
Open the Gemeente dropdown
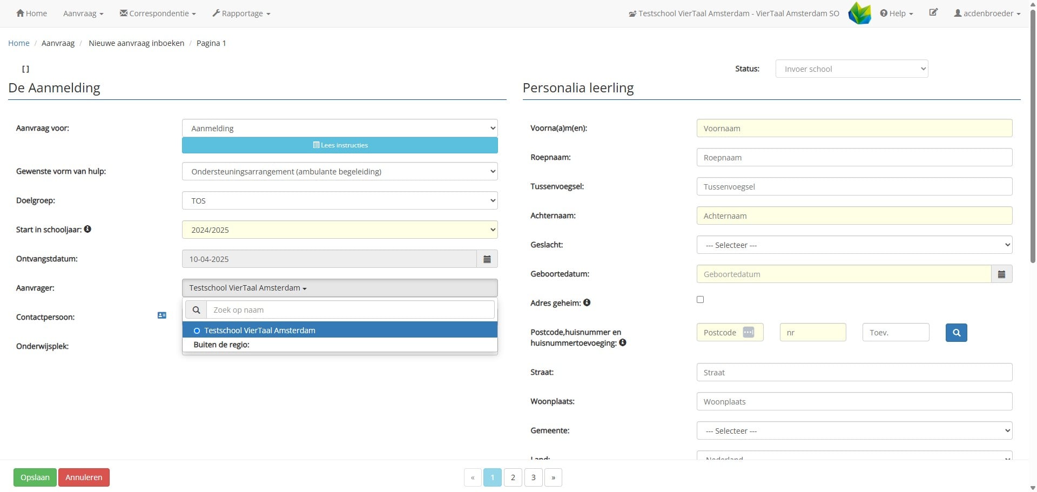(x=854, y=430)
